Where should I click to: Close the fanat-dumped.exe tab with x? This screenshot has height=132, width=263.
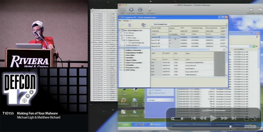226,24
